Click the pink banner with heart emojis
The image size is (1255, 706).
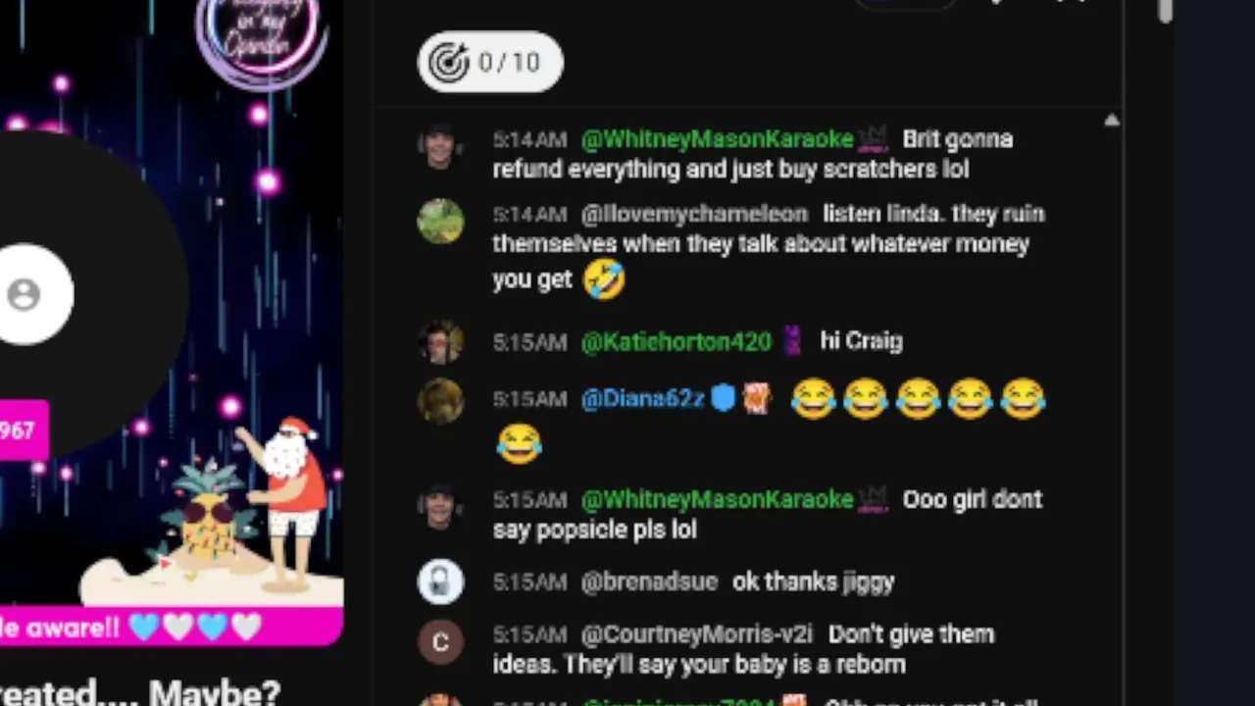[172, 627]
